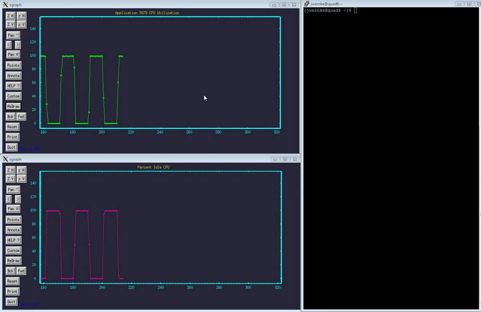This screenshot has height=312, width=481.
Task: Minimize the bottom xgraph window
Action: click(x=275, y=159)
